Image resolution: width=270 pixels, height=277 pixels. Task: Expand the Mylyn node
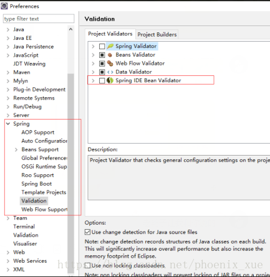pos(8,81)
